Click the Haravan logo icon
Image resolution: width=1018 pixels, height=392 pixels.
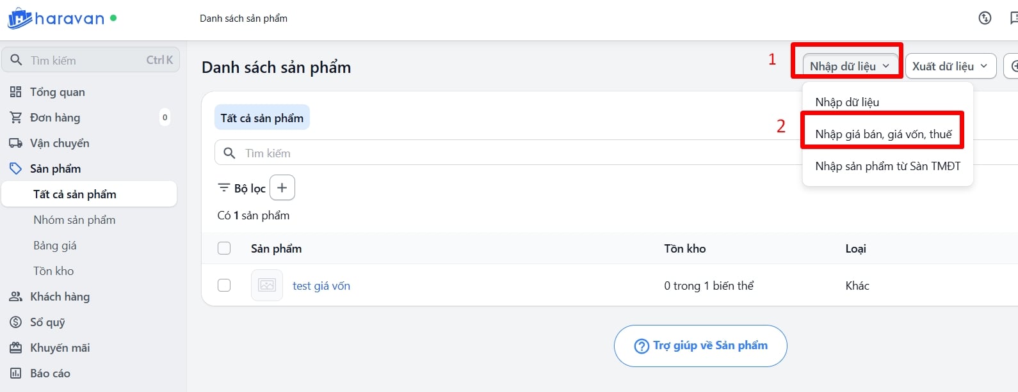(19, 19)
